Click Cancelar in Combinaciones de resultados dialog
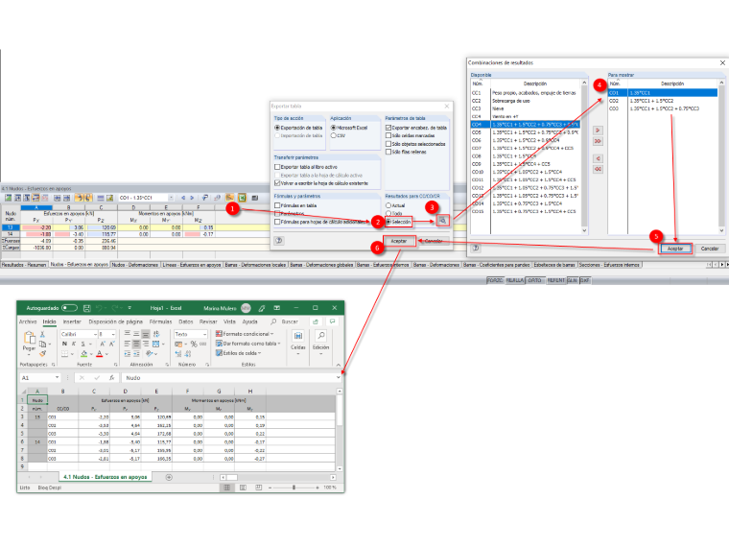The height and width of the screenshot is (547, 729). [710, 249]
